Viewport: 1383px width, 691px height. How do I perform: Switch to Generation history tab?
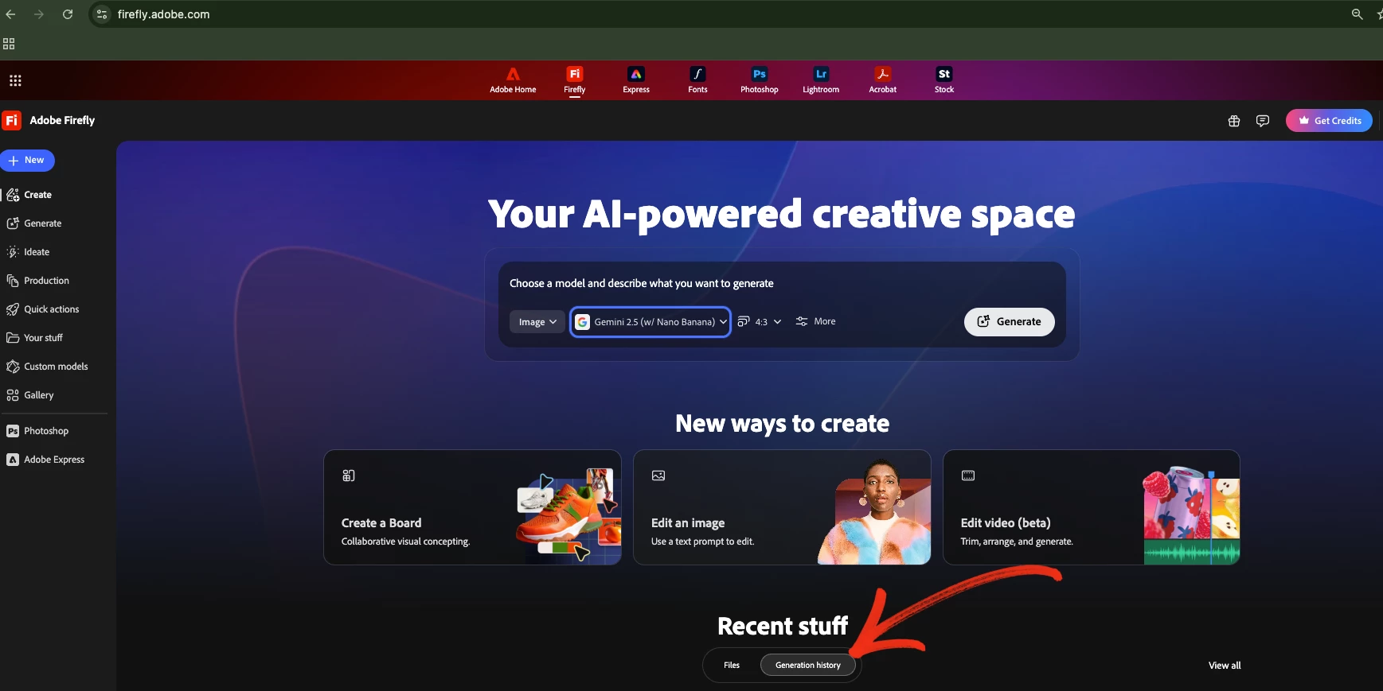808,665
